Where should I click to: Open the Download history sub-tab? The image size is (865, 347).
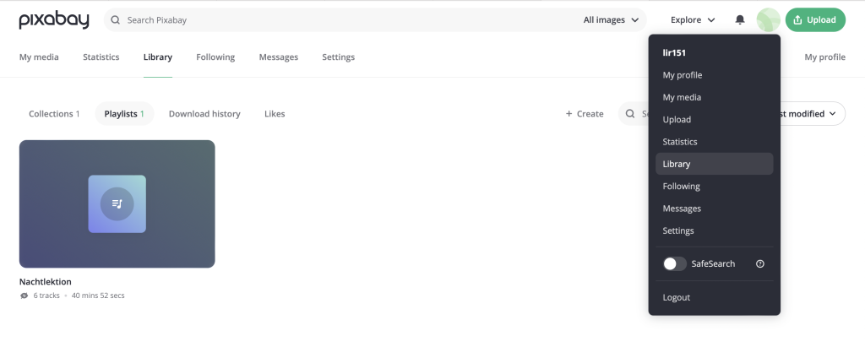(x=204, y=114)
